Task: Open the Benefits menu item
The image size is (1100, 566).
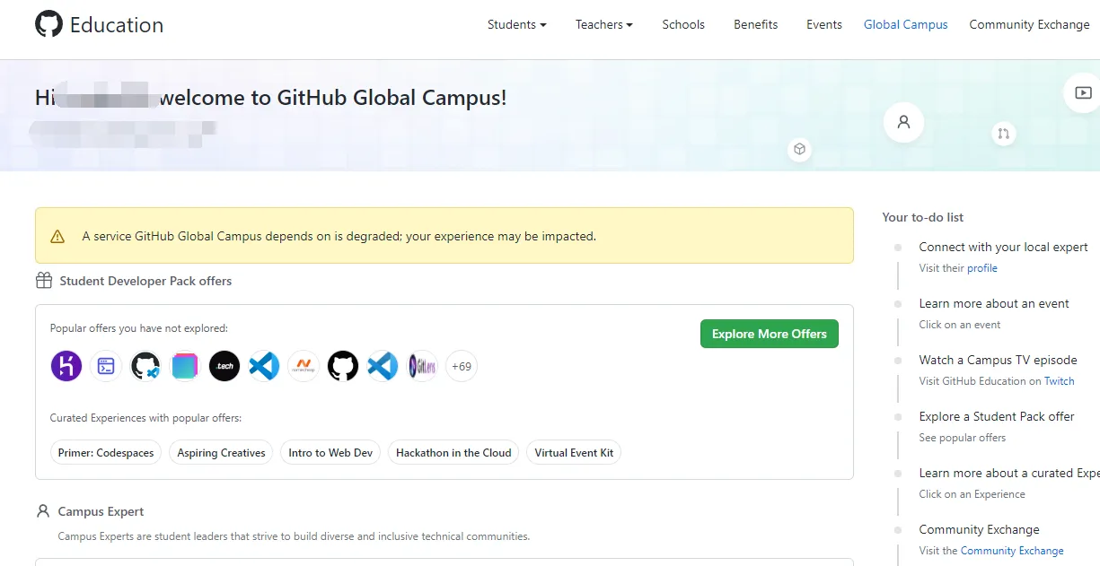Action: click(x=755, y=24)
